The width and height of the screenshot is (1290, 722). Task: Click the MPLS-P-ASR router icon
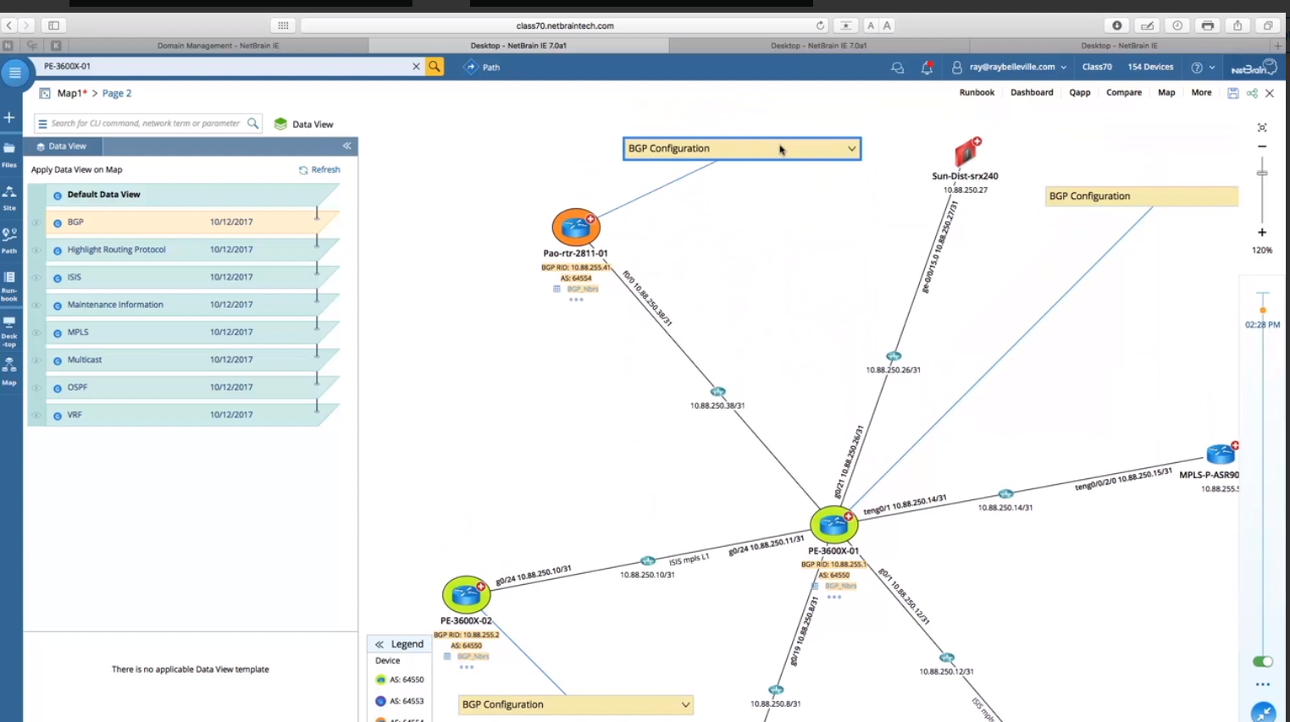point(1221,455)
